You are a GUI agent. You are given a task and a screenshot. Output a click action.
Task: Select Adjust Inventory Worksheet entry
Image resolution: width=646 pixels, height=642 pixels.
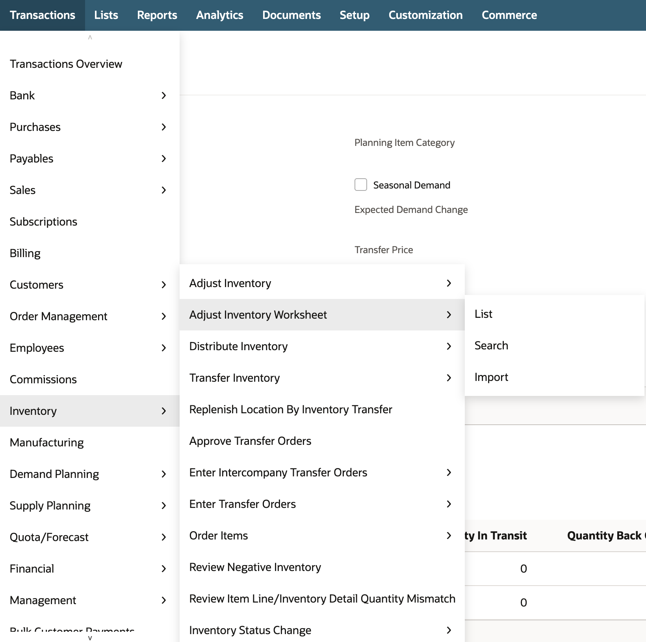pos(322,315)
